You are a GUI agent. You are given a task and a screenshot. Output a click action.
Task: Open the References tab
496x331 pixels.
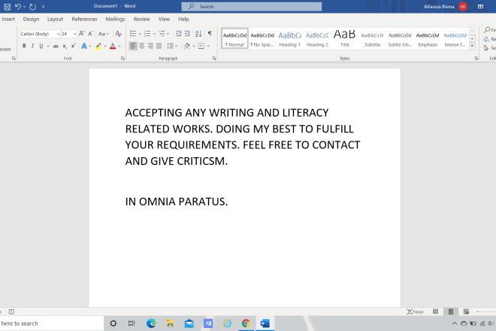[84, 19]
